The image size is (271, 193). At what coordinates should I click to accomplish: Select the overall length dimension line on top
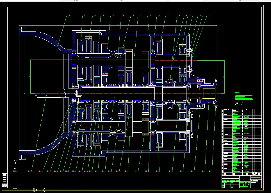coord(118,25)
